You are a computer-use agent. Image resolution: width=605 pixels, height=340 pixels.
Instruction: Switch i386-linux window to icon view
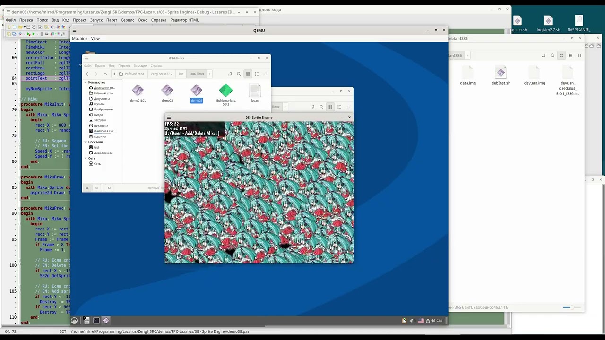click(248, 74)
